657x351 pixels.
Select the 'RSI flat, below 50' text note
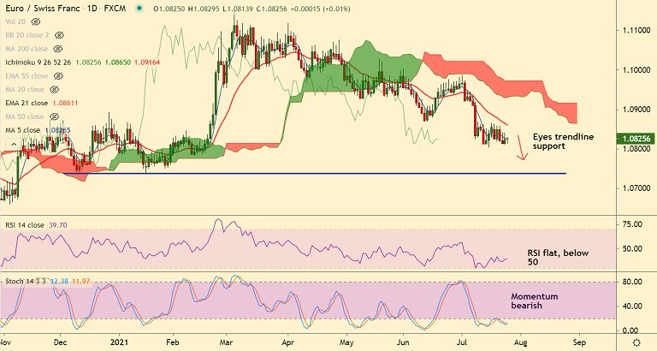558,258
